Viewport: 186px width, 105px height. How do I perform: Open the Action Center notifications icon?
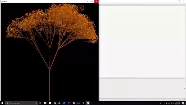coord(183,103)
